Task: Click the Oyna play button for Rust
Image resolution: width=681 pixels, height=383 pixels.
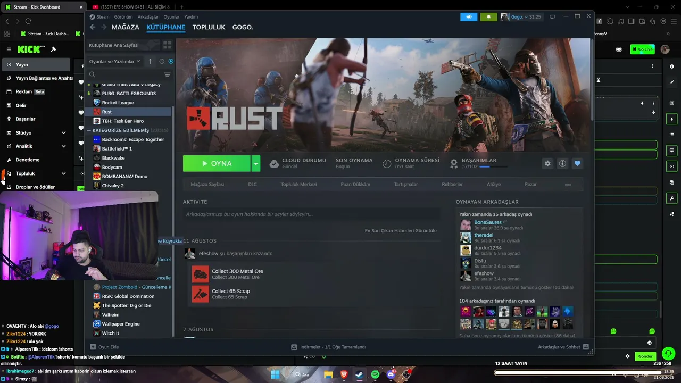Action: (x=217, y=163)
